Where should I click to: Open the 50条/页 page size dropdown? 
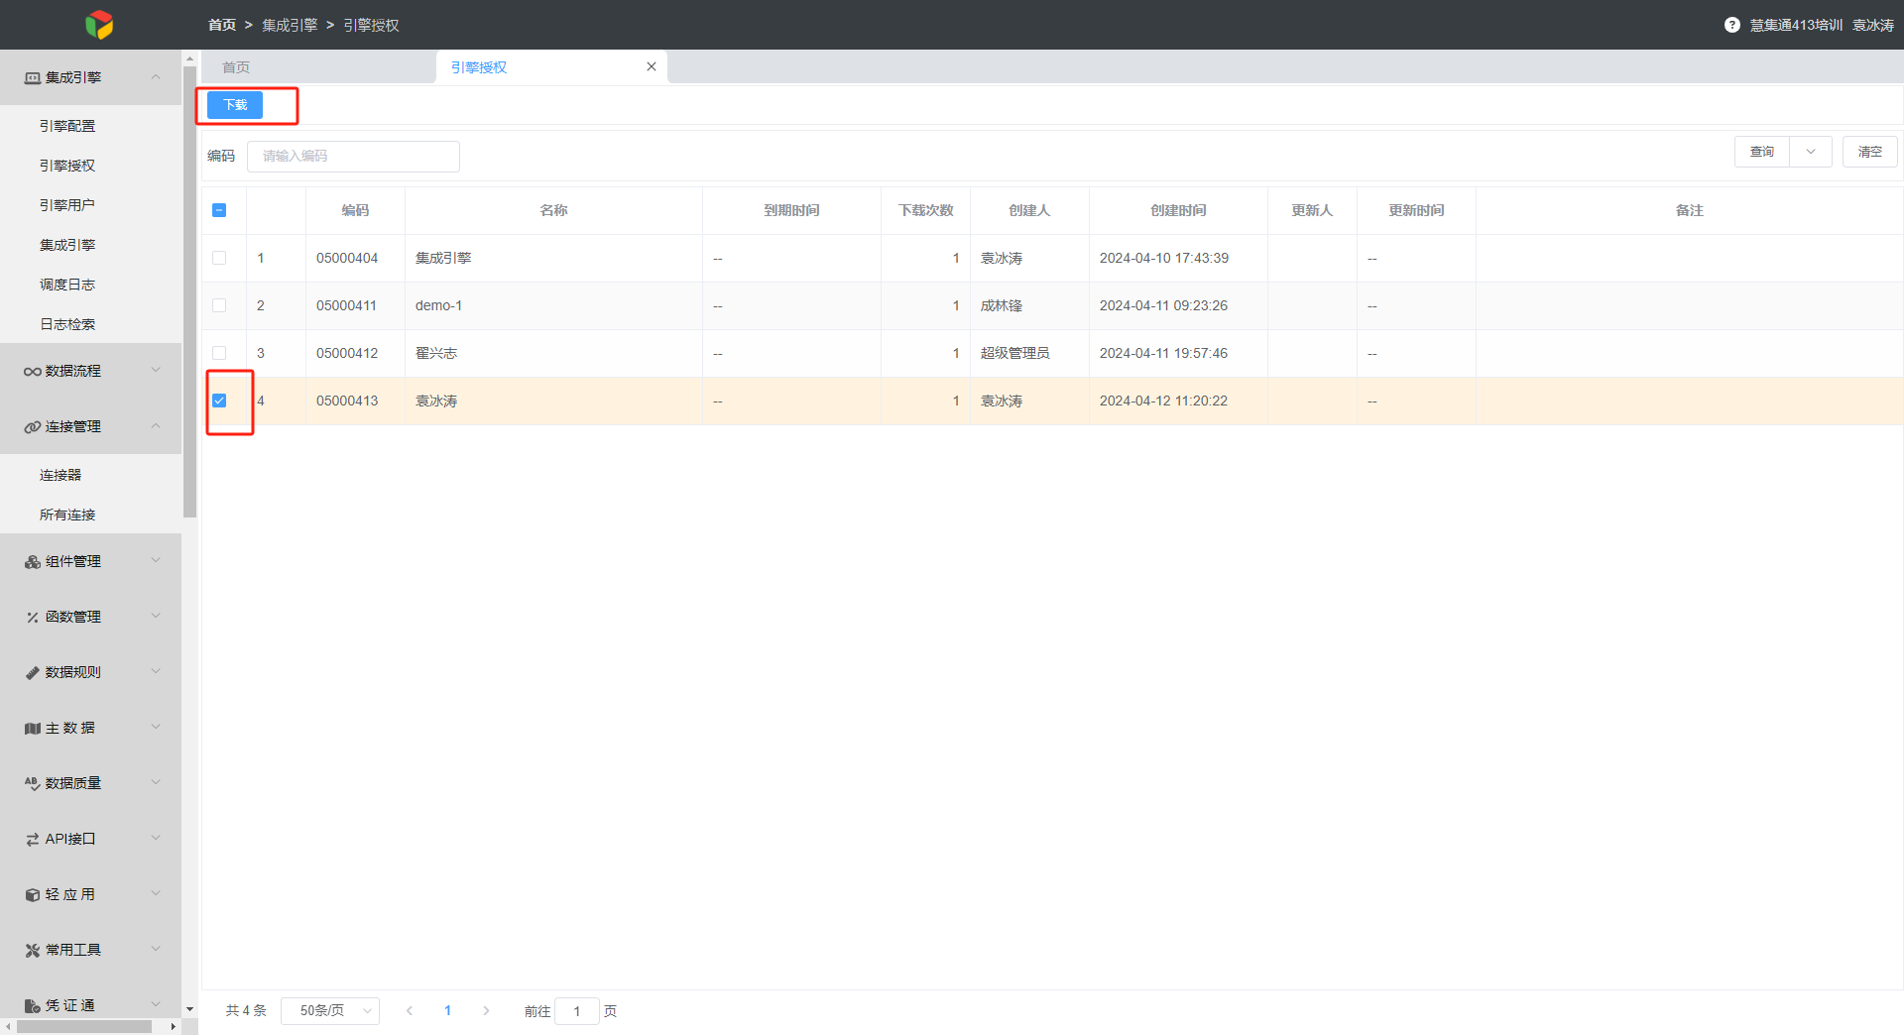tap(330, 1010)
